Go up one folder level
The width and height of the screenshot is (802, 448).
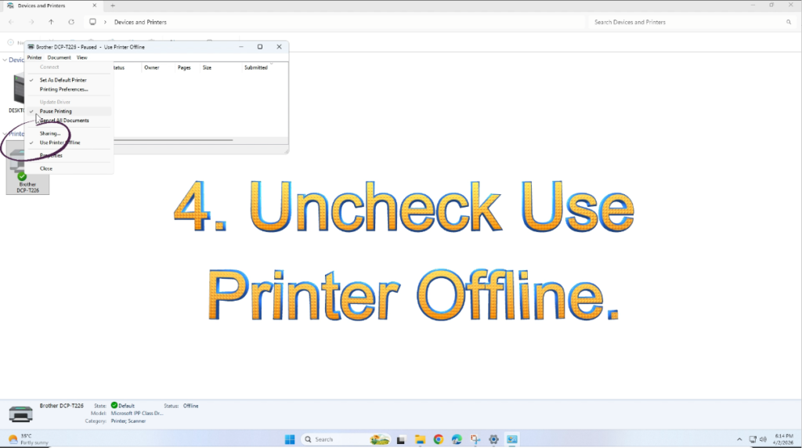(51, 22)
